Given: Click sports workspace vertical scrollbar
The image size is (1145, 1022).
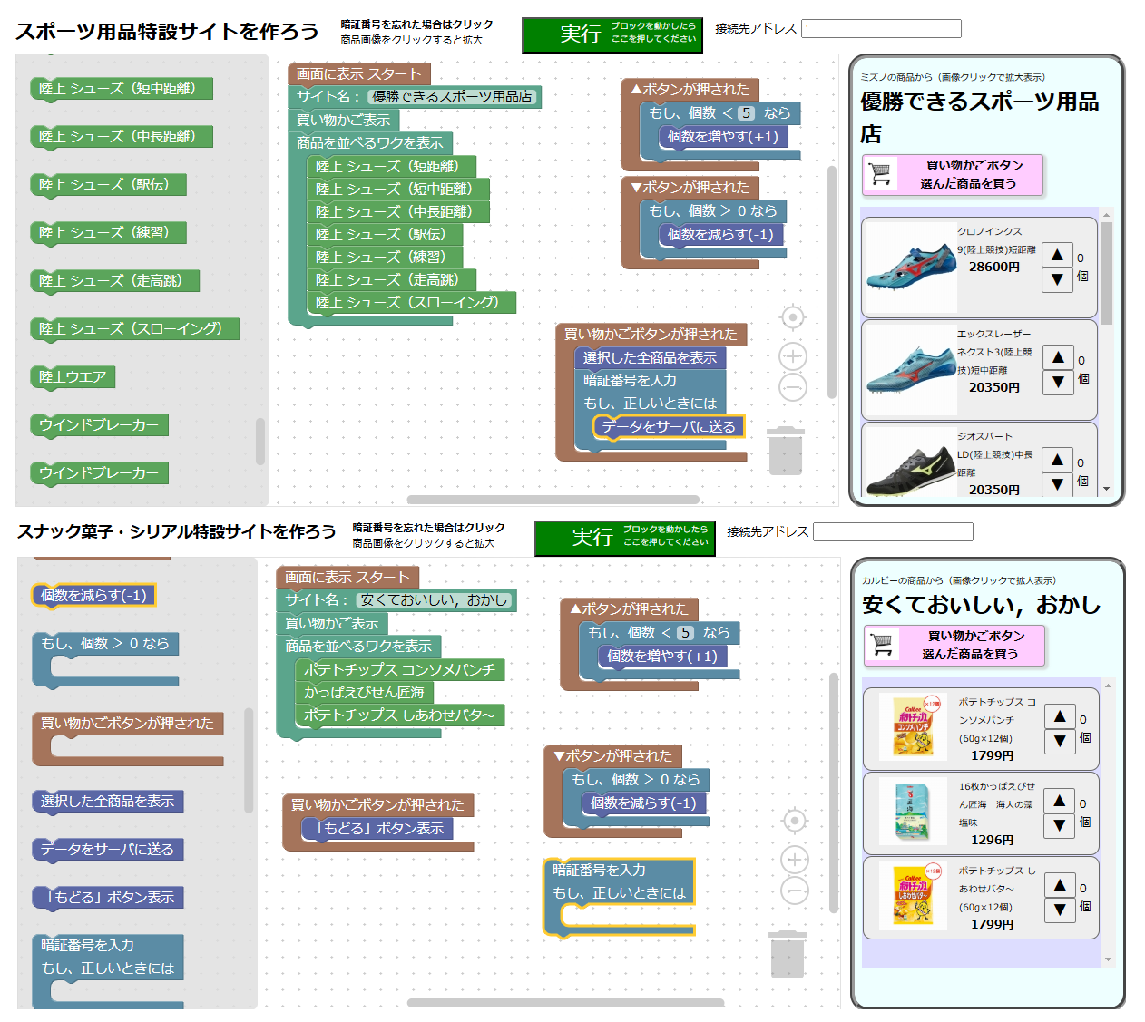Looking at the screenshot, I should pos(832,282).
